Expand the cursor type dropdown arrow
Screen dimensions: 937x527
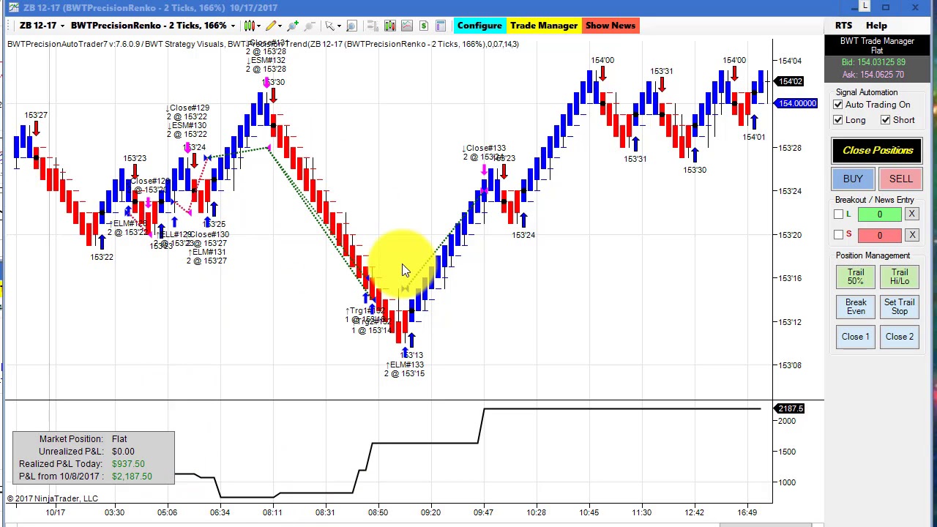point(339,26)
